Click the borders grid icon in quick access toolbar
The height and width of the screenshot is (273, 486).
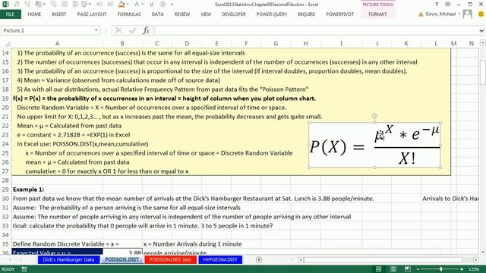tap(65, 5)
